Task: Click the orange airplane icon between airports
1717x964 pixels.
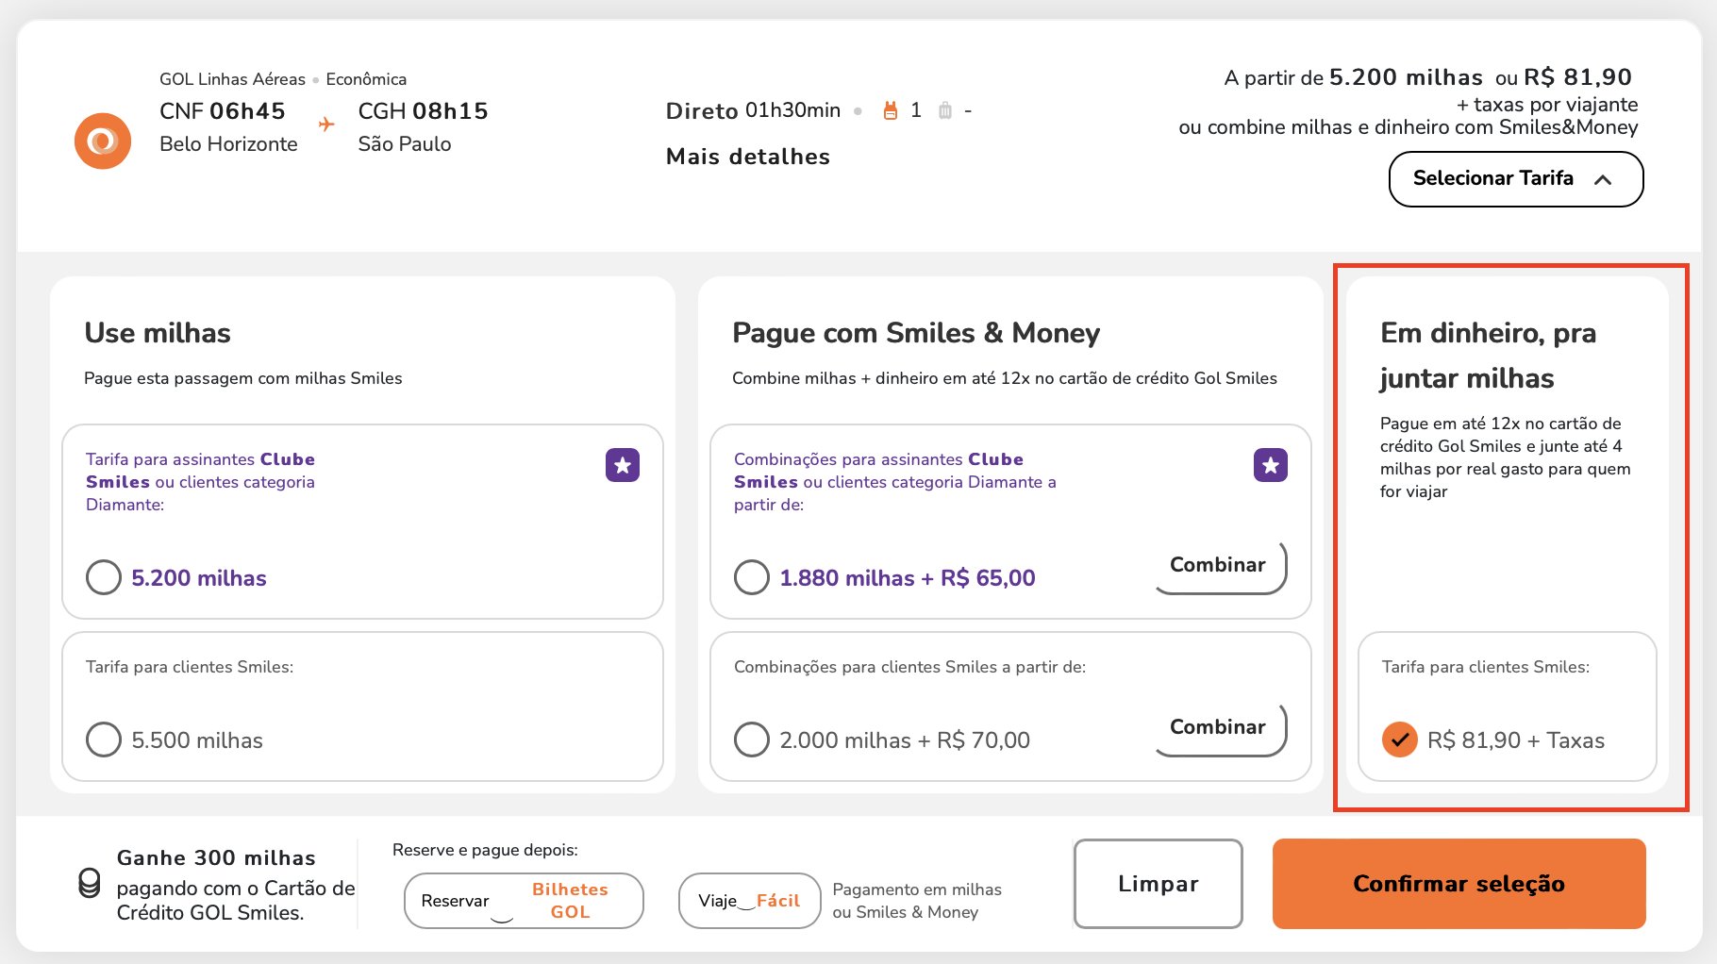Action: point(326,124)
